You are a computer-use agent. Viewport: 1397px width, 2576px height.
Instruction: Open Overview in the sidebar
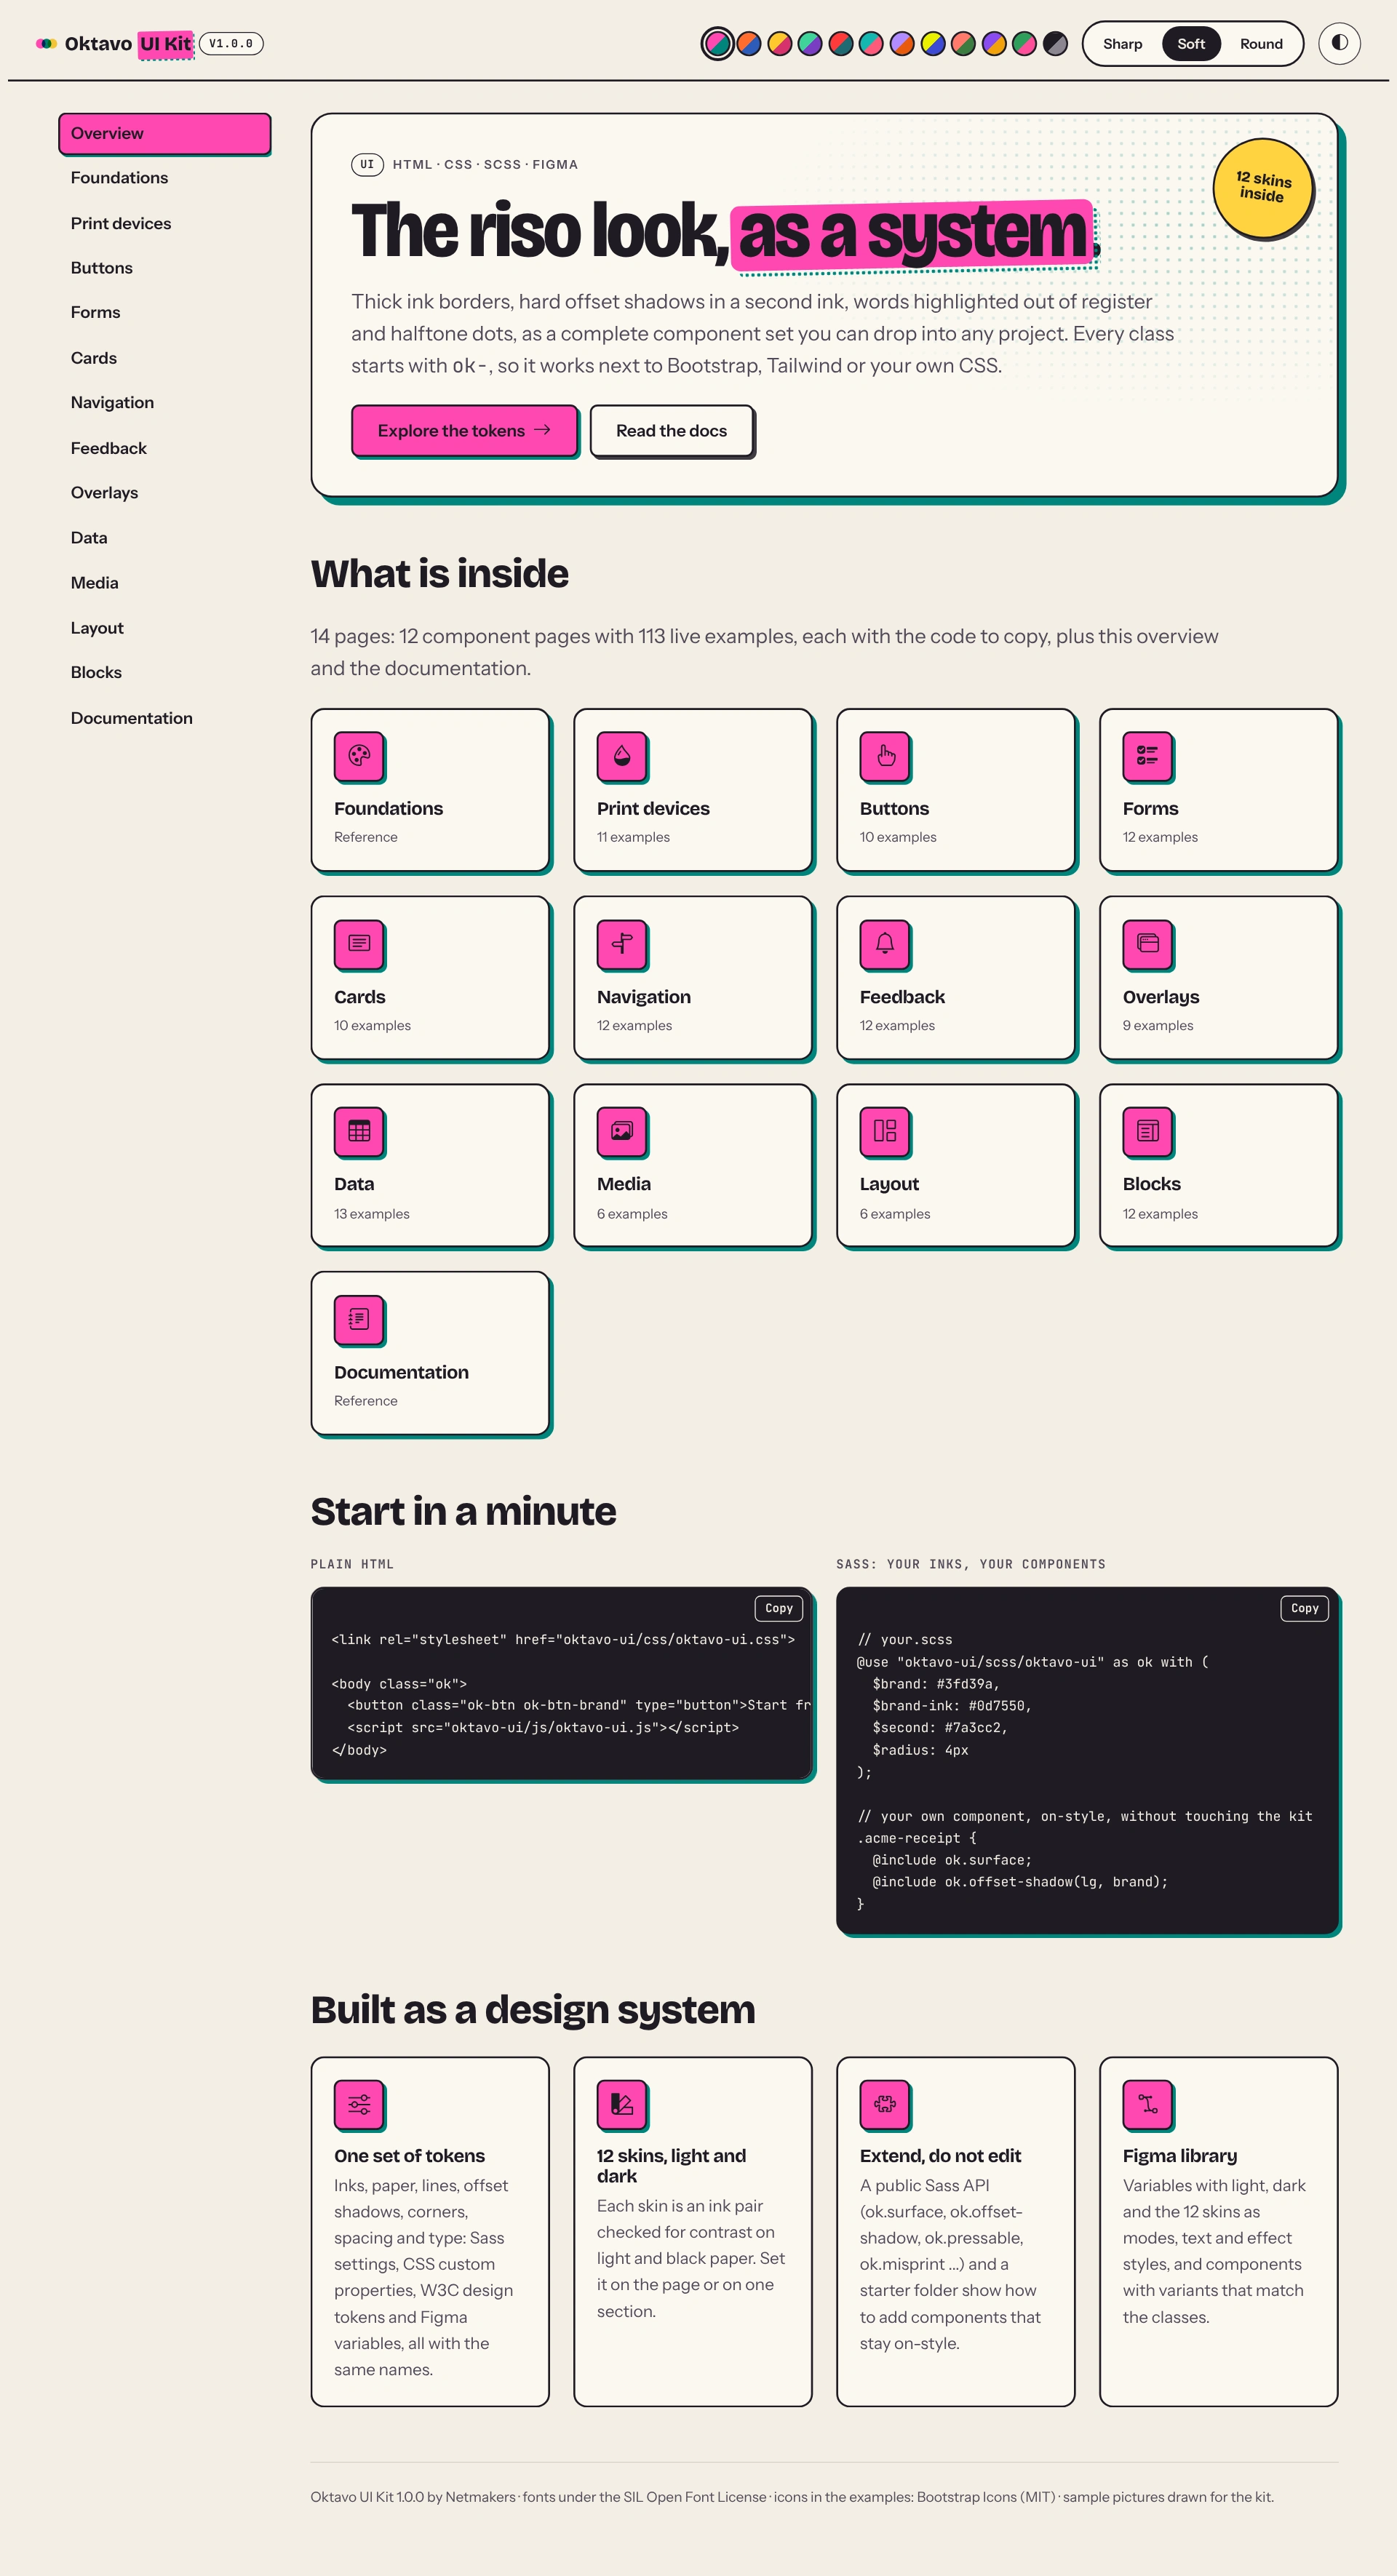pos(164,134)
